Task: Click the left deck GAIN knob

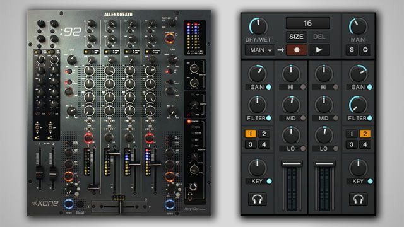Action: pos(257,74)
